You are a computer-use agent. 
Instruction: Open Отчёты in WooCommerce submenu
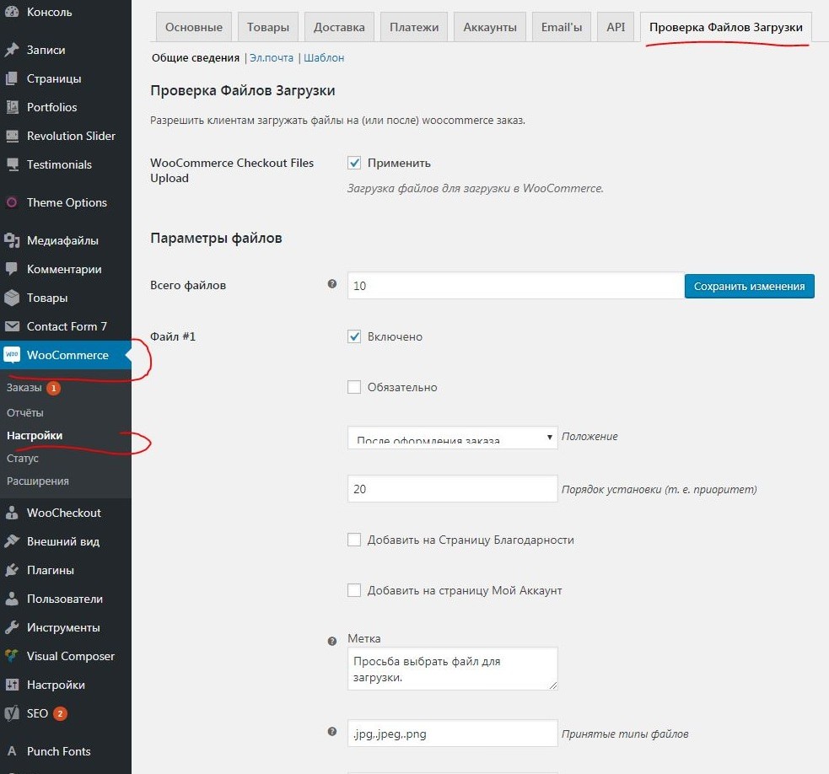(24, 412)
